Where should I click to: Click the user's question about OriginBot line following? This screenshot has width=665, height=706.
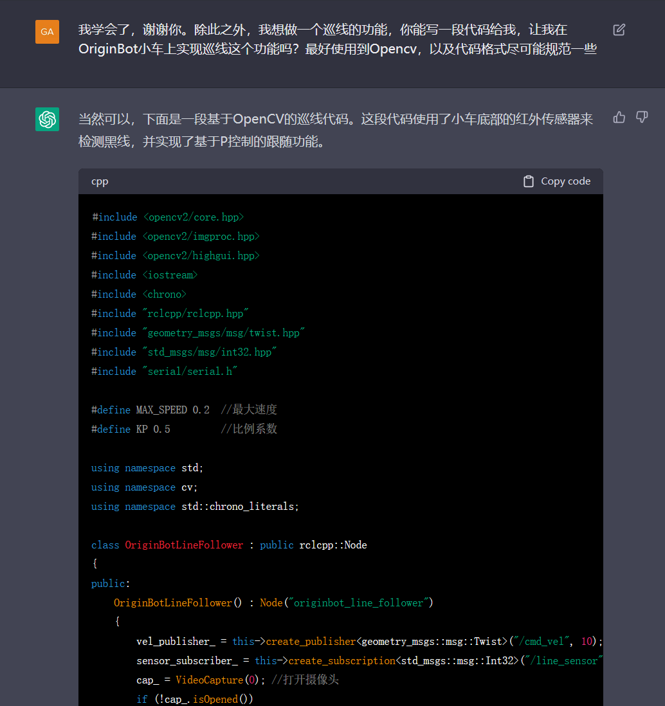coord(338,39)
